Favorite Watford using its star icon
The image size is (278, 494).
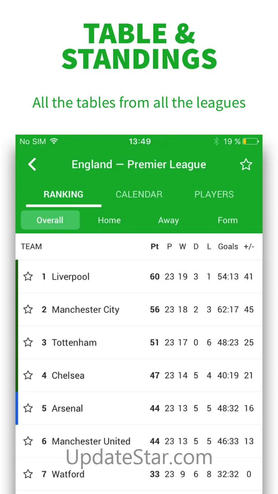[28, 474]
